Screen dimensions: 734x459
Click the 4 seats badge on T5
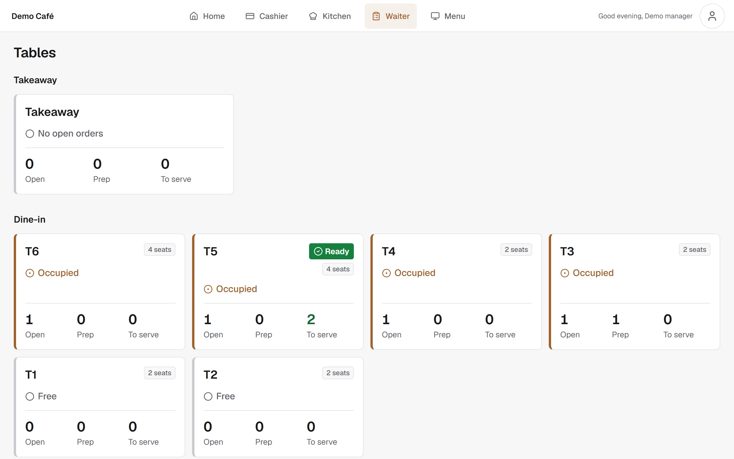click(x=338, y=269)
